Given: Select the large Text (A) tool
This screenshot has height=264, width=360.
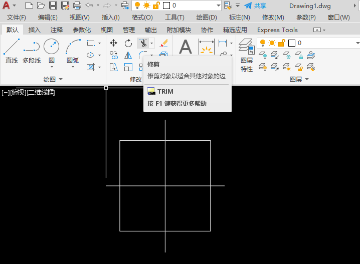Looking at the screenshot, I should click(x=186, y=47).
